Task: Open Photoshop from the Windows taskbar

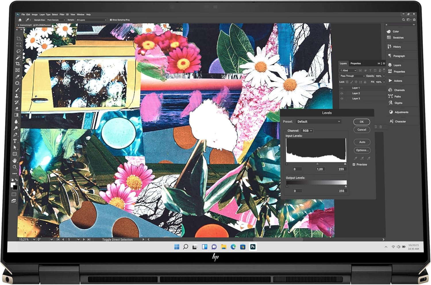Action: click(x=253, y=247)
